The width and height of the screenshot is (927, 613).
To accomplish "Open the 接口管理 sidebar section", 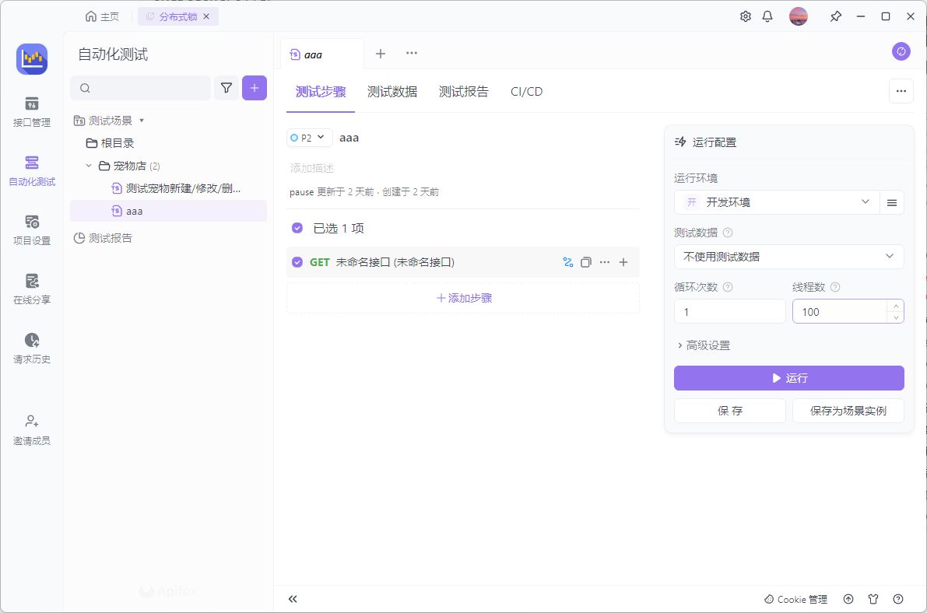I will click(x=31, y=112).
